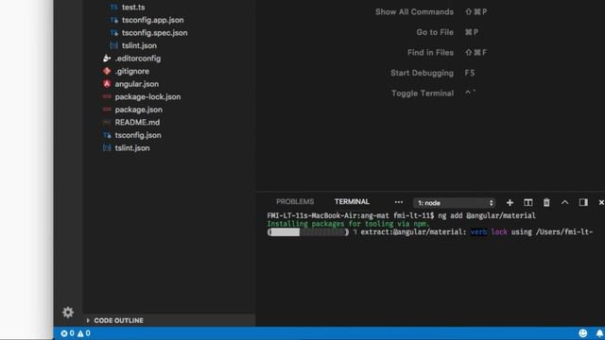Image resolution: width=605 pixels, height=340 pixels.
Task: Open tsconfig.app.json file
Action: coord(153,20)
